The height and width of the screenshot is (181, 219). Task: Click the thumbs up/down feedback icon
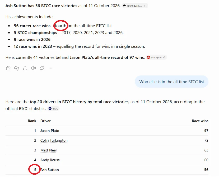(17, 68)
